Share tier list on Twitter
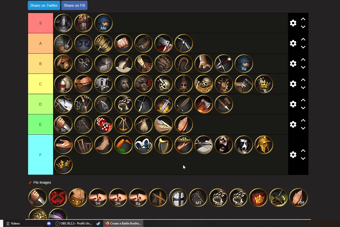 click(x=44, y=5)
